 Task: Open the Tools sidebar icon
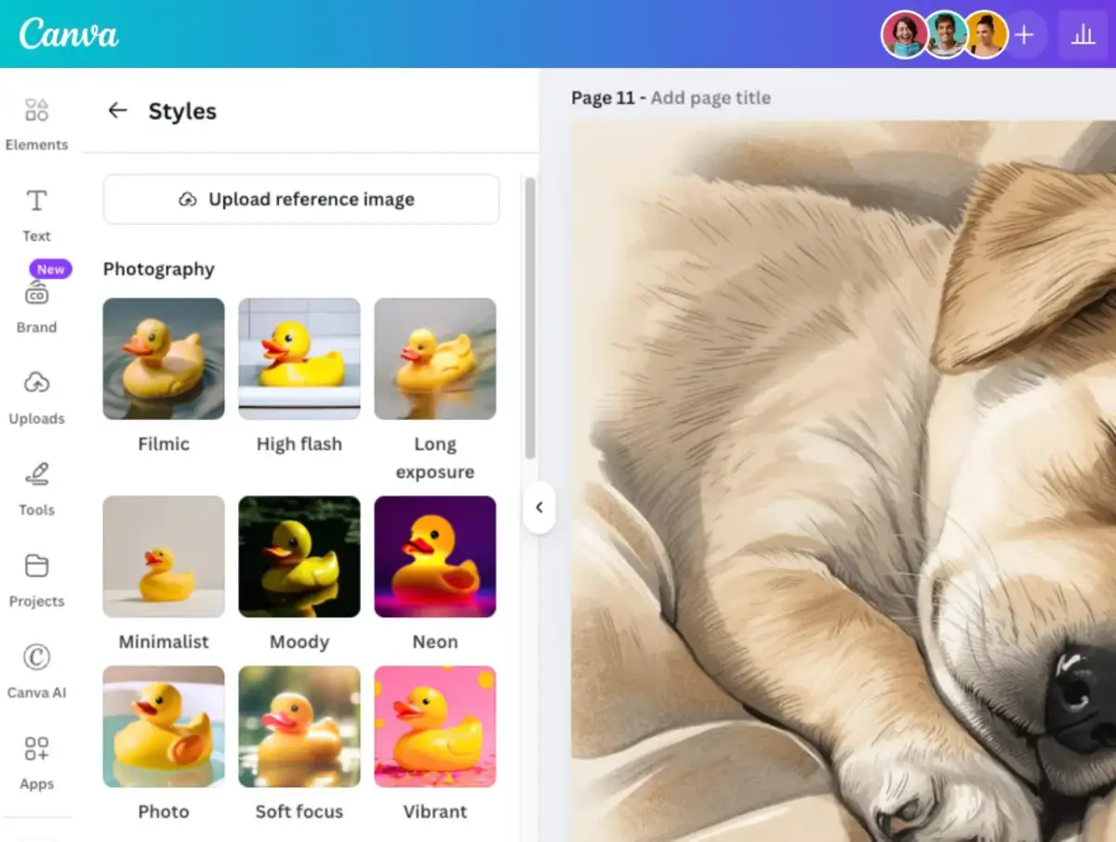36,475
